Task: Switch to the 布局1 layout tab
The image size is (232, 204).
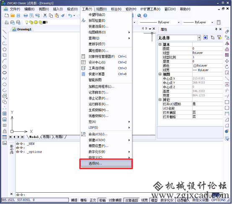Action: [46, 137]
